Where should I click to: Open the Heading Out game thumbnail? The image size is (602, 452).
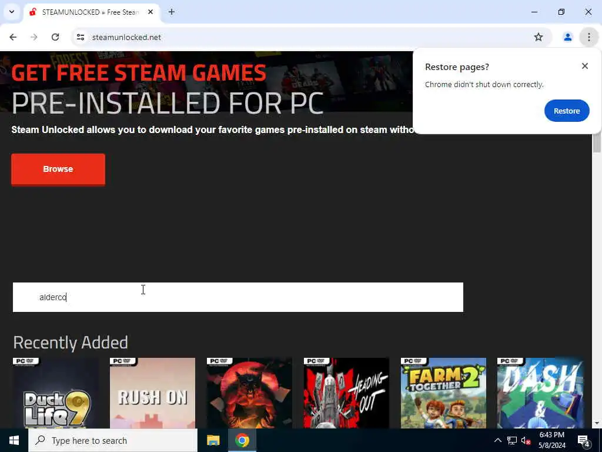pos(346,393)
